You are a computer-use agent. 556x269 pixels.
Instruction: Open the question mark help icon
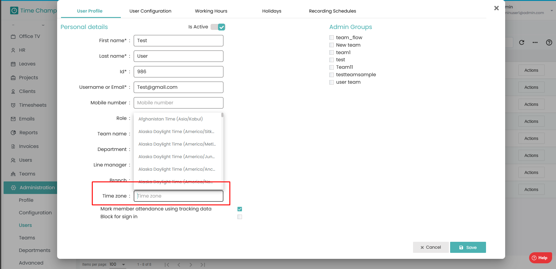coord(549,42)
